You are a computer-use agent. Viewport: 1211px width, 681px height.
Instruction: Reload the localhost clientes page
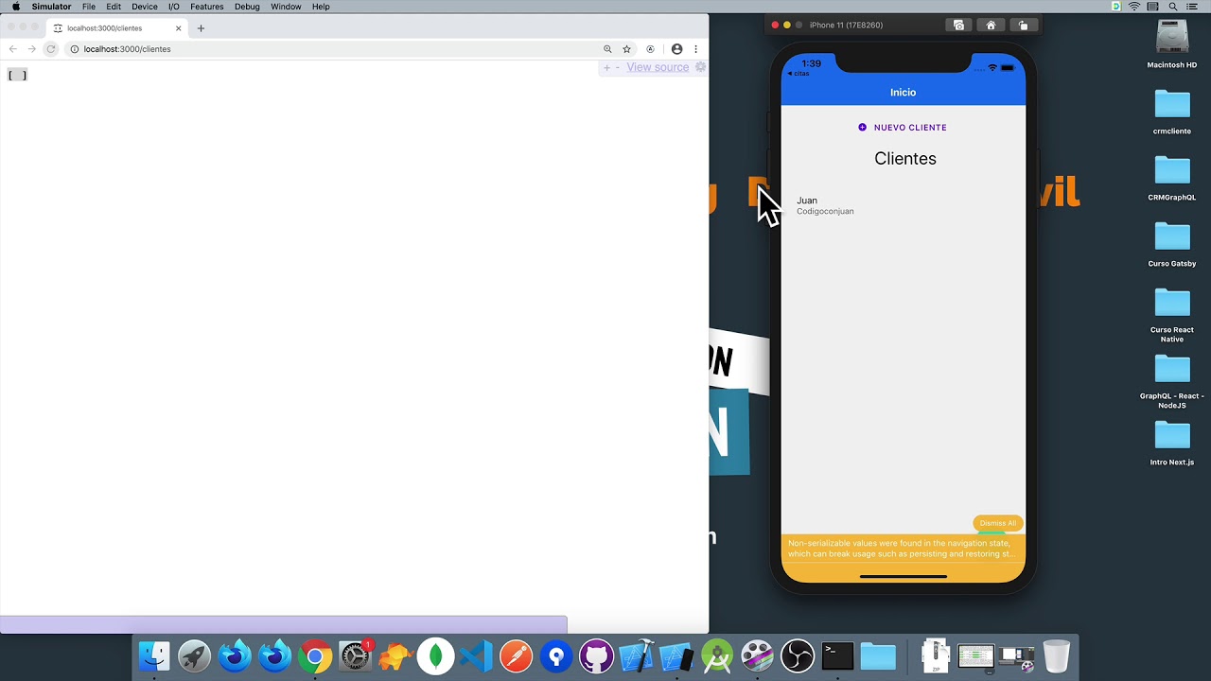pos(51,49)
